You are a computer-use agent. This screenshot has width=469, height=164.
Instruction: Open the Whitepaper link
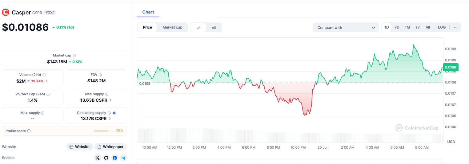pos(110,147)
